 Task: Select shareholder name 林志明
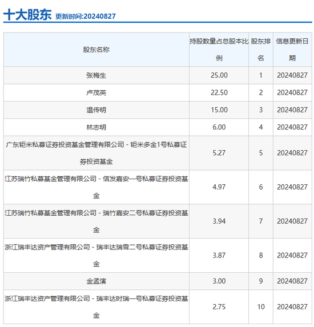[x=96, y=127]
